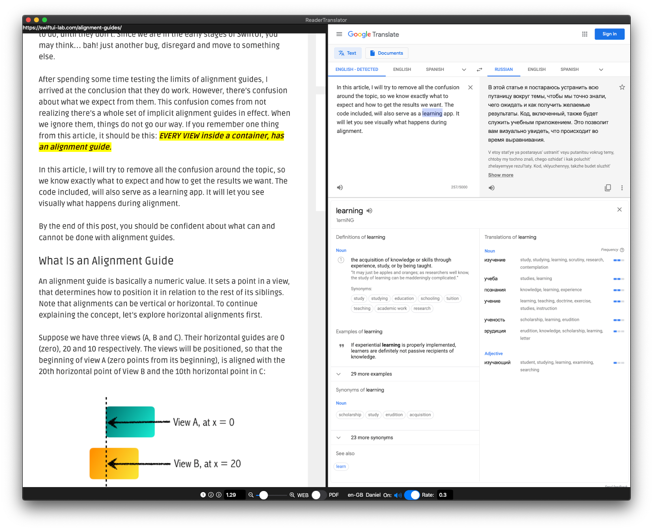Click the 'scholarship' synonym chip
This screenshot has height=530, width=653.
(x=350, y=415)
